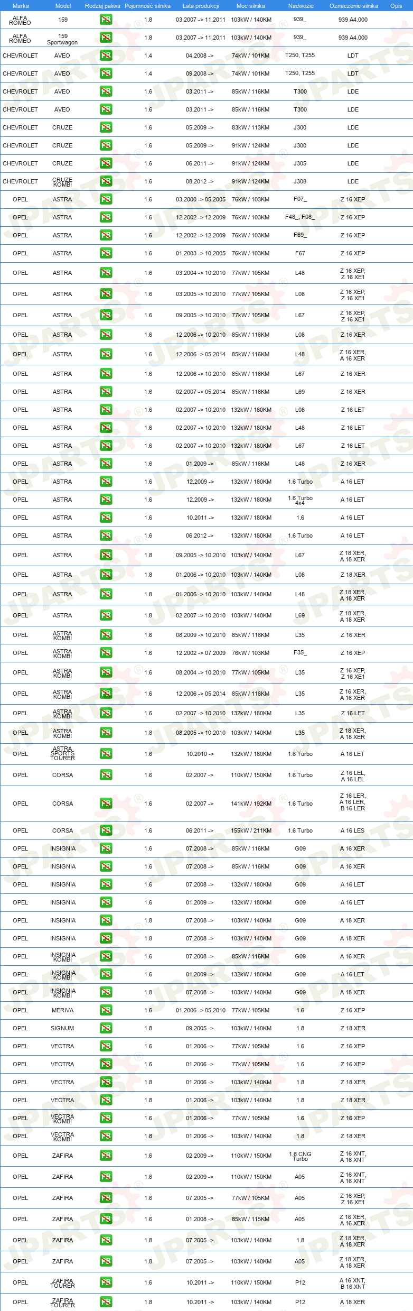
Task: Click the Moc silnika column header
Action: tap(251, 6)
